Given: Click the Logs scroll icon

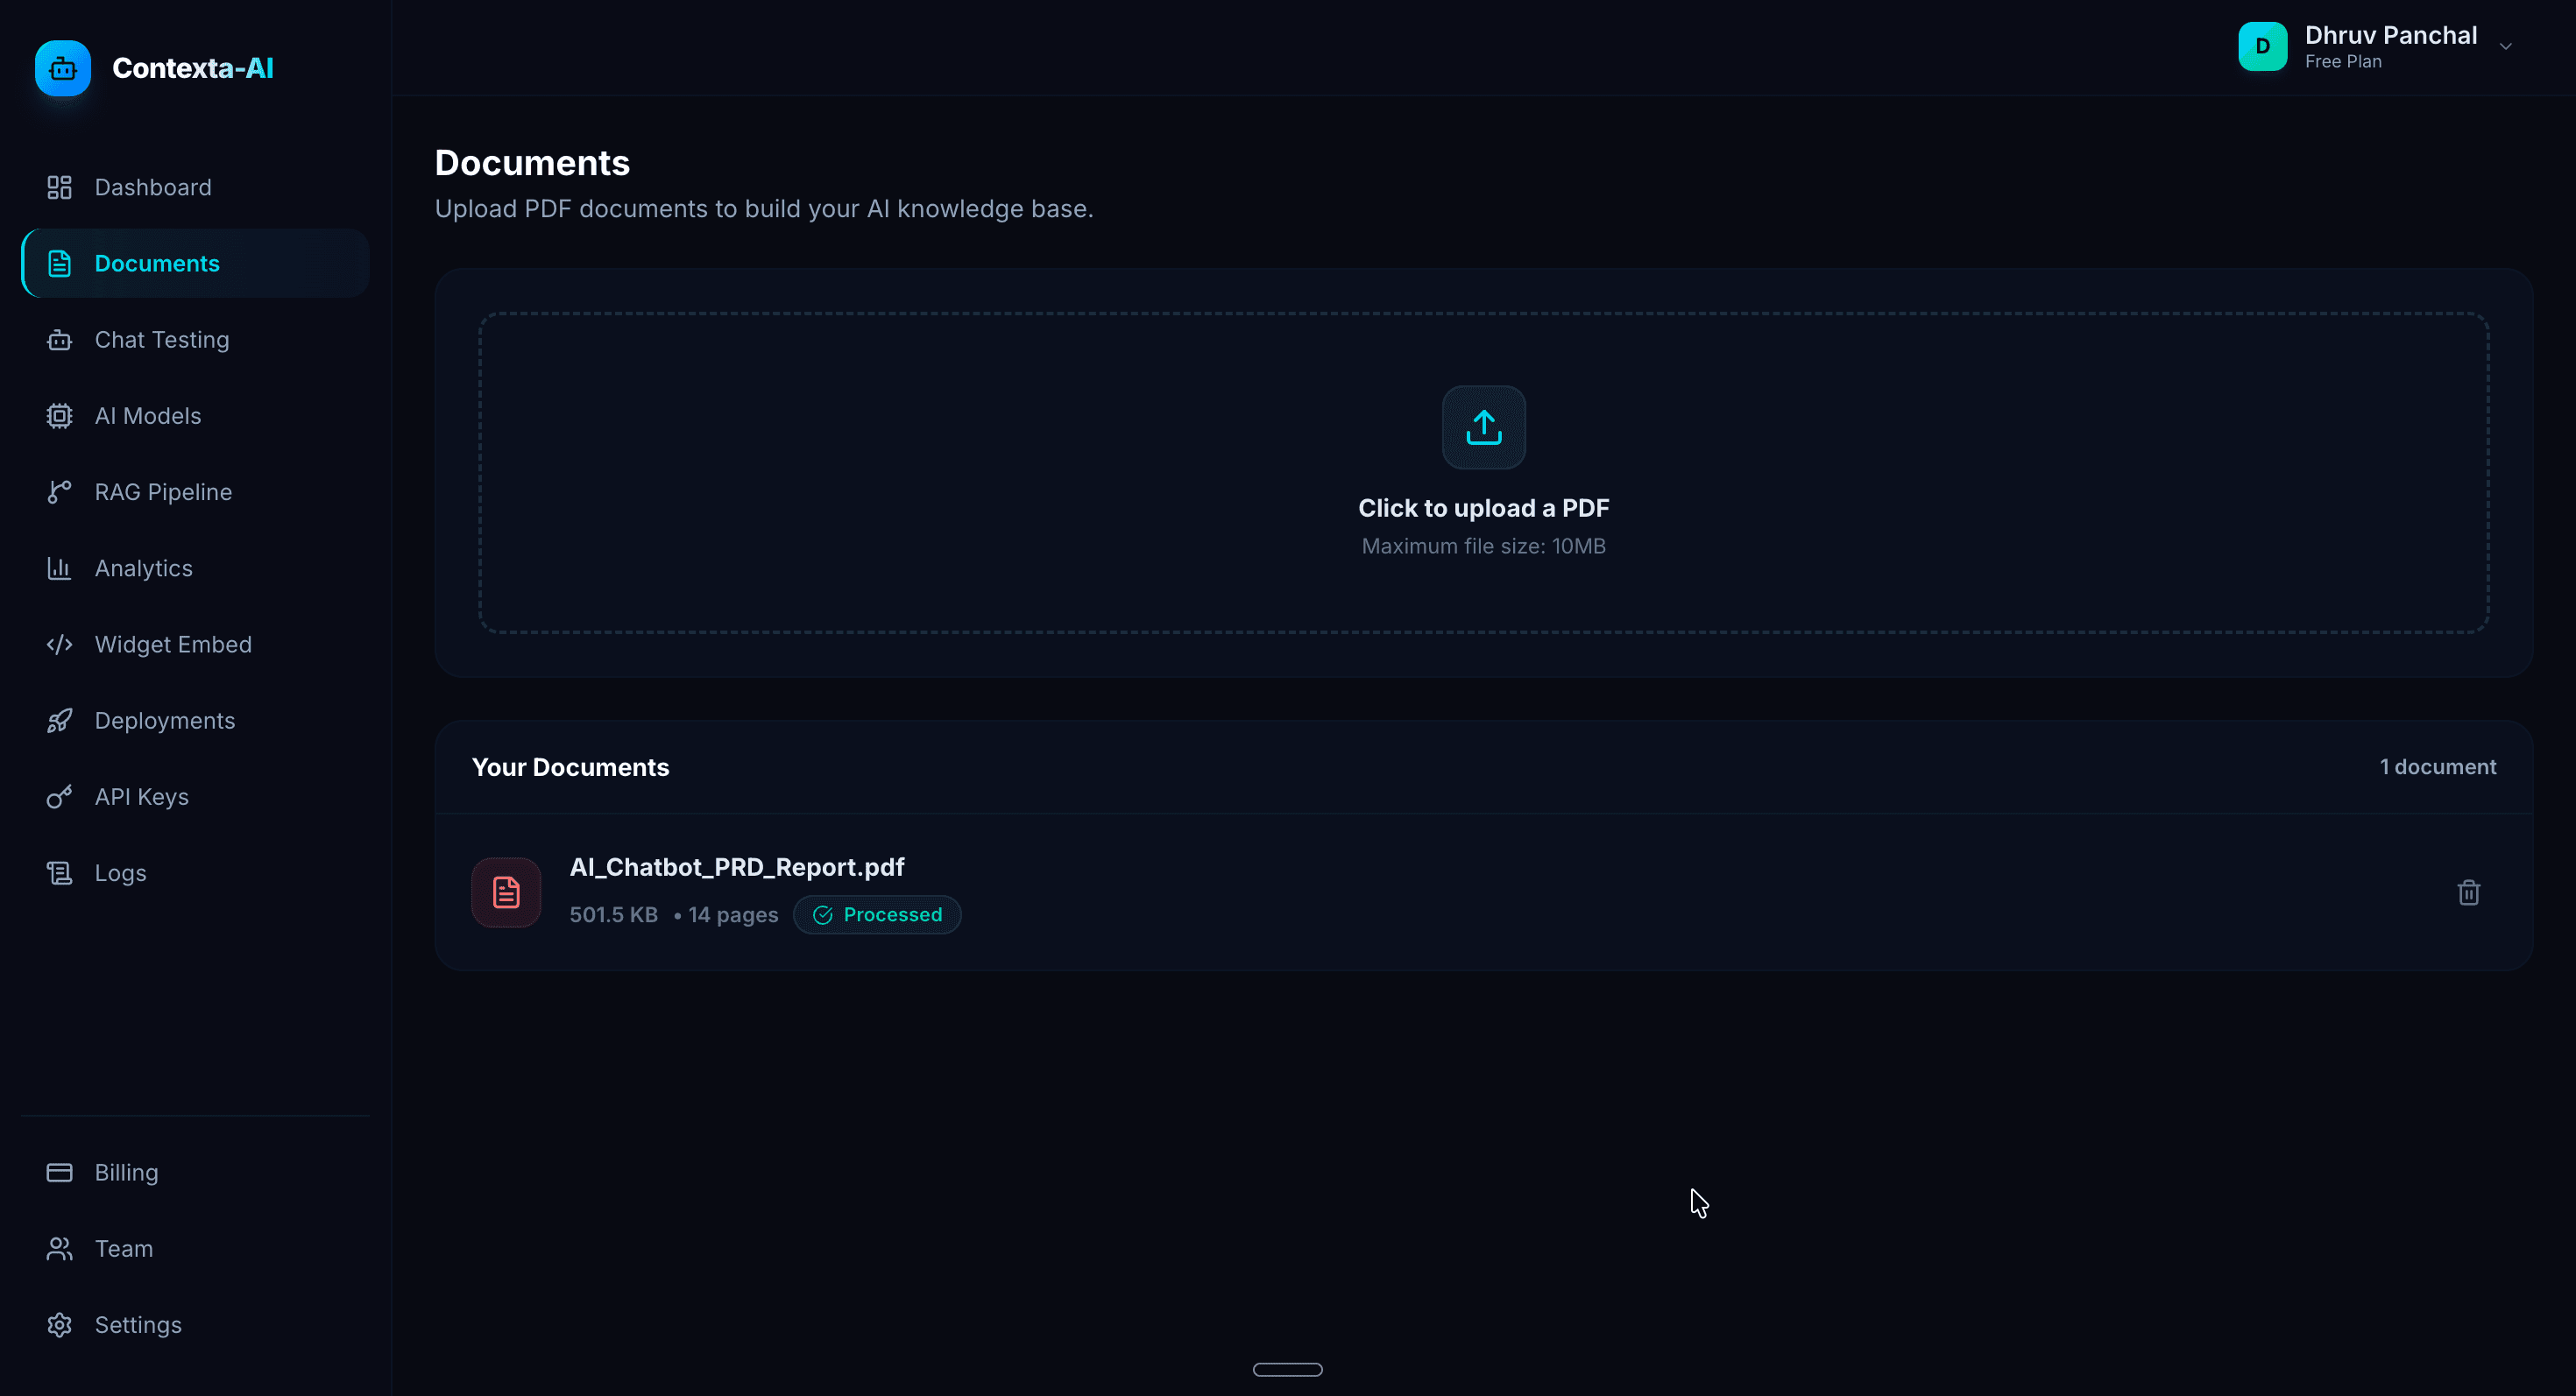Looking at the screenshot, I should [59, 873].
